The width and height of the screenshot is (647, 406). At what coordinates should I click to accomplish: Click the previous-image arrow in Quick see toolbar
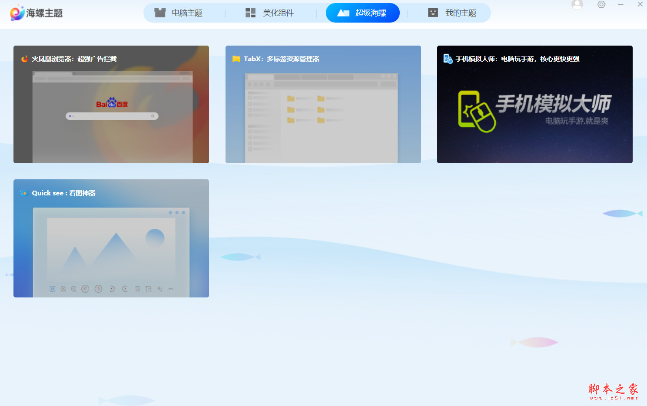tap(86, 288)
